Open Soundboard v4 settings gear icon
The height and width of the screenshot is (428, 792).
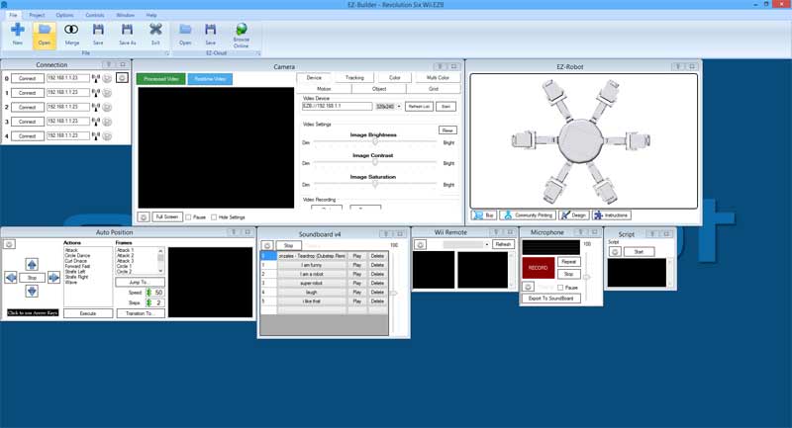(x=267, y=245)
